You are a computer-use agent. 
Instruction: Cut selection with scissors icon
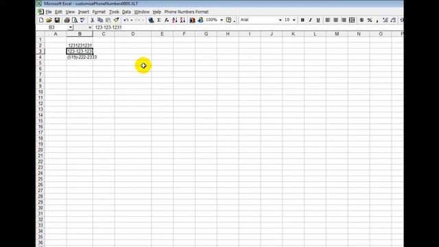pyautogui.click(x=92, y=20)
